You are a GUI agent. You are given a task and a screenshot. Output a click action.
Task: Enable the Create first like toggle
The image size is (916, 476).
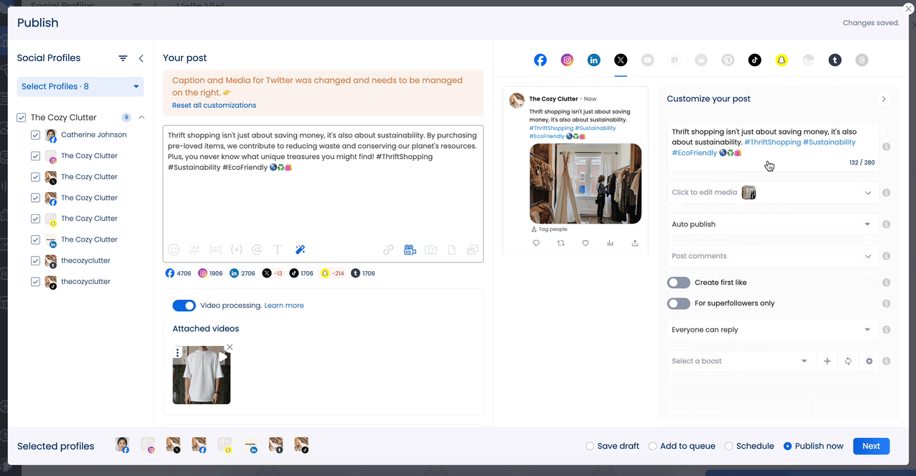pyautogui.click(x=678, y=282)
